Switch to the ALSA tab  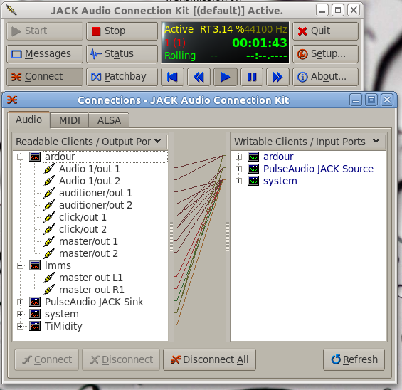[x=109, y=120]
